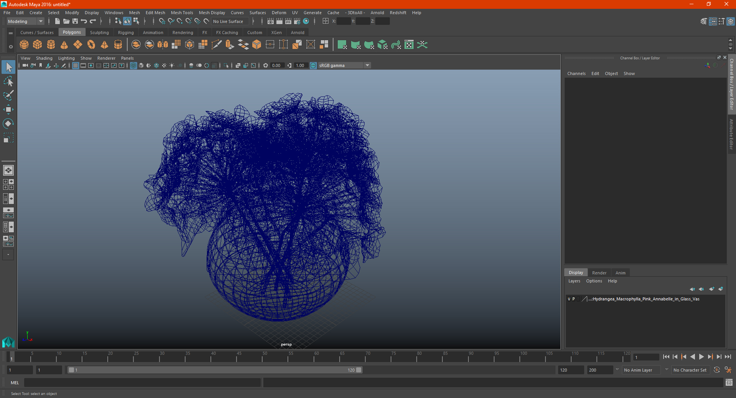Screen dimensions: 736x398
Task: Click the Options menu in layer editor
Action: click(594, 281)
